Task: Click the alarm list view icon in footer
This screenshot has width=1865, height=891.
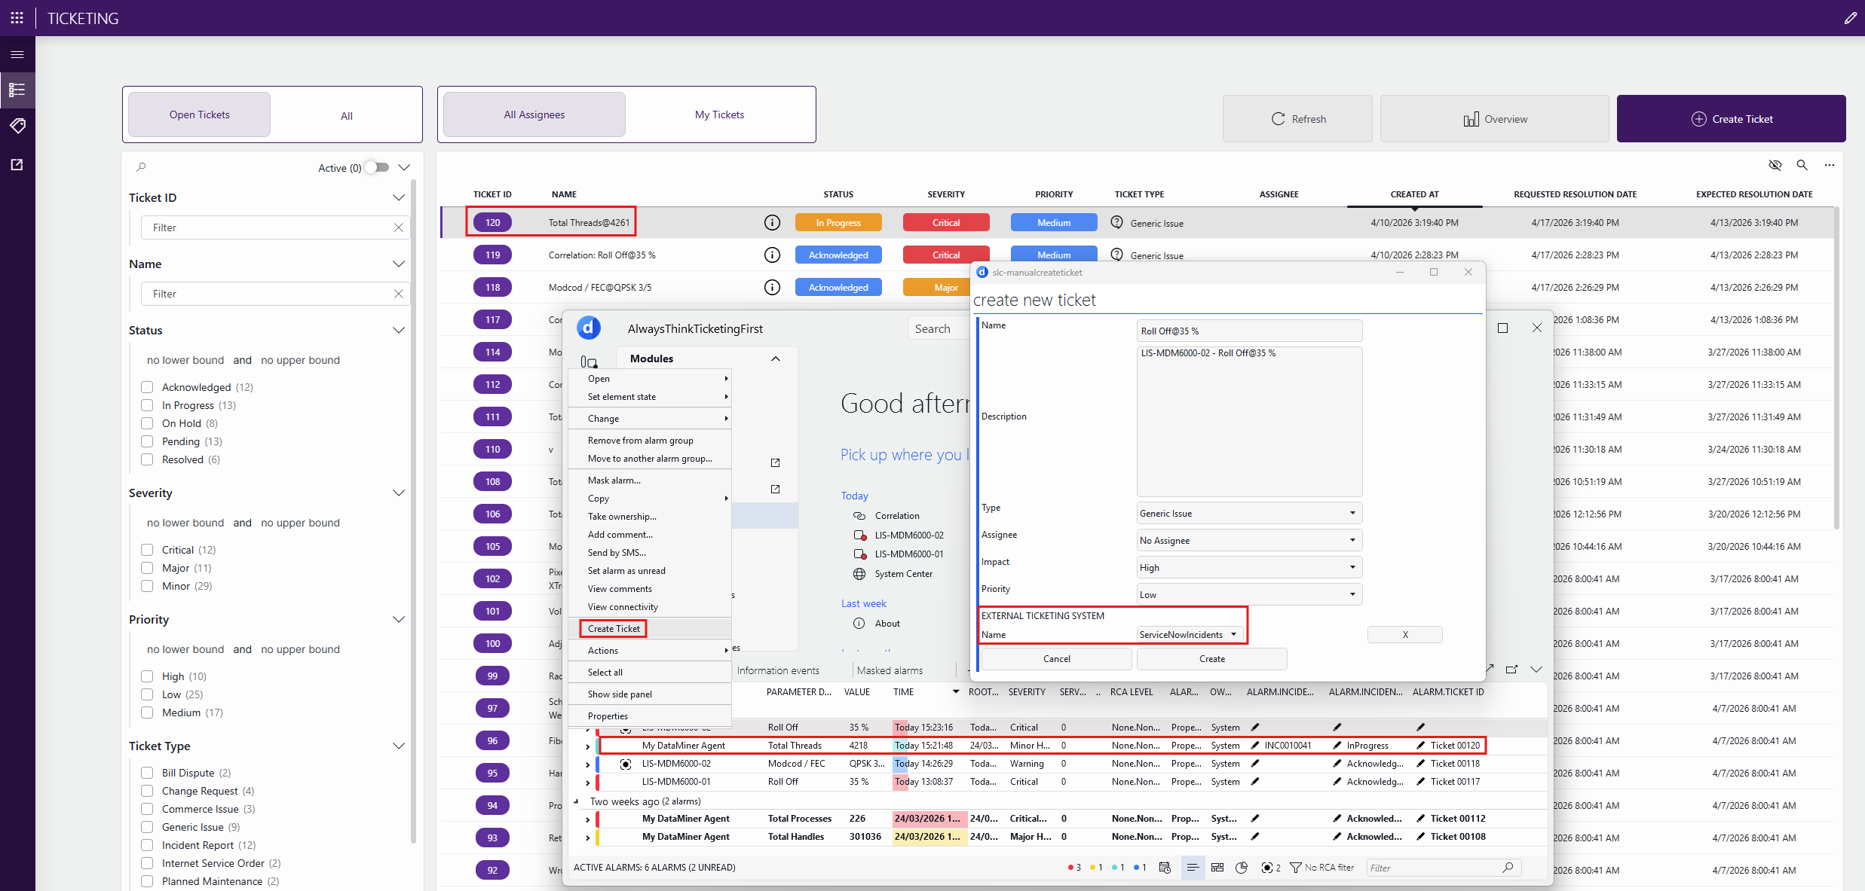Action: pyautogui.click(x=1193, y=868)
